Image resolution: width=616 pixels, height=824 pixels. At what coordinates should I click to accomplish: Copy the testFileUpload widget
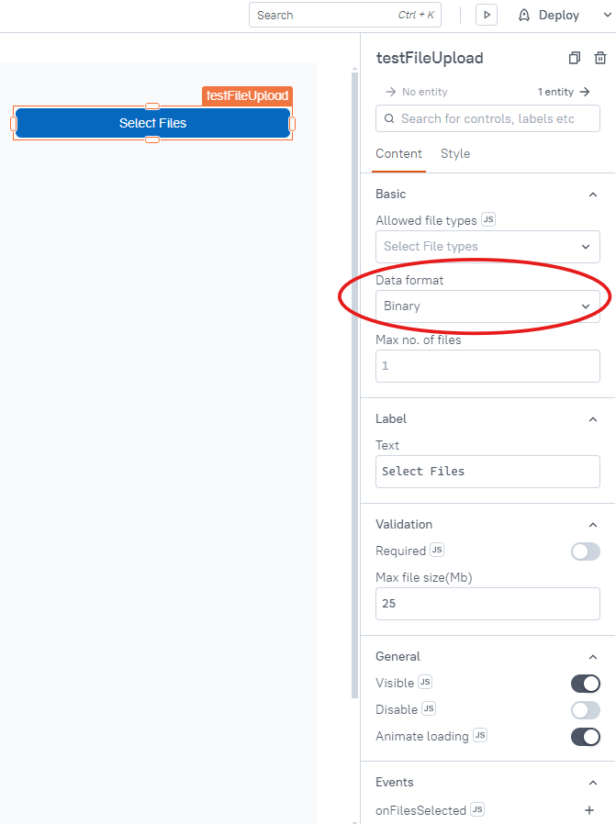pos(574,58)
